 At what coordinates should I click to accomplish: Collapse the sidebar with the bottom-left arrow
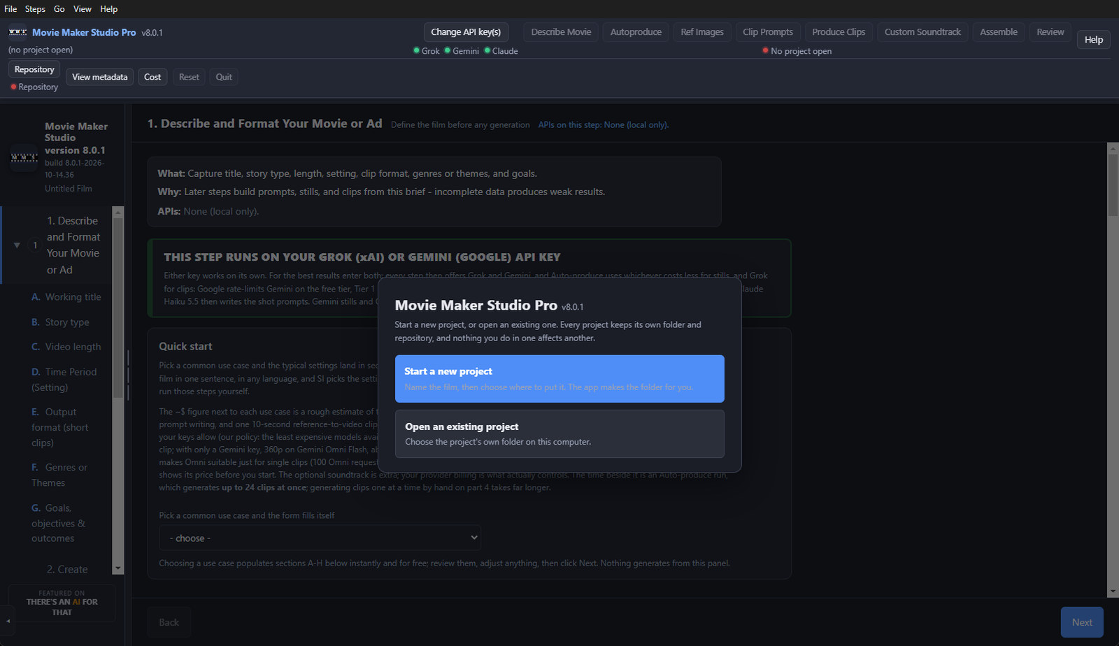click(8, 621)
